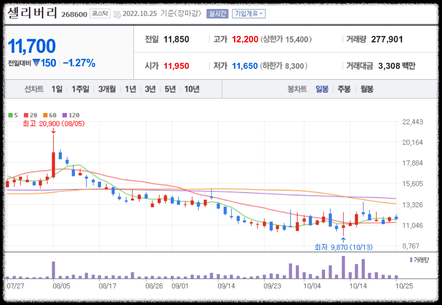Click the 코스닥 market badge
This screenshot has width=442, height=305.
pyautogui.click(x=100, y=13)
